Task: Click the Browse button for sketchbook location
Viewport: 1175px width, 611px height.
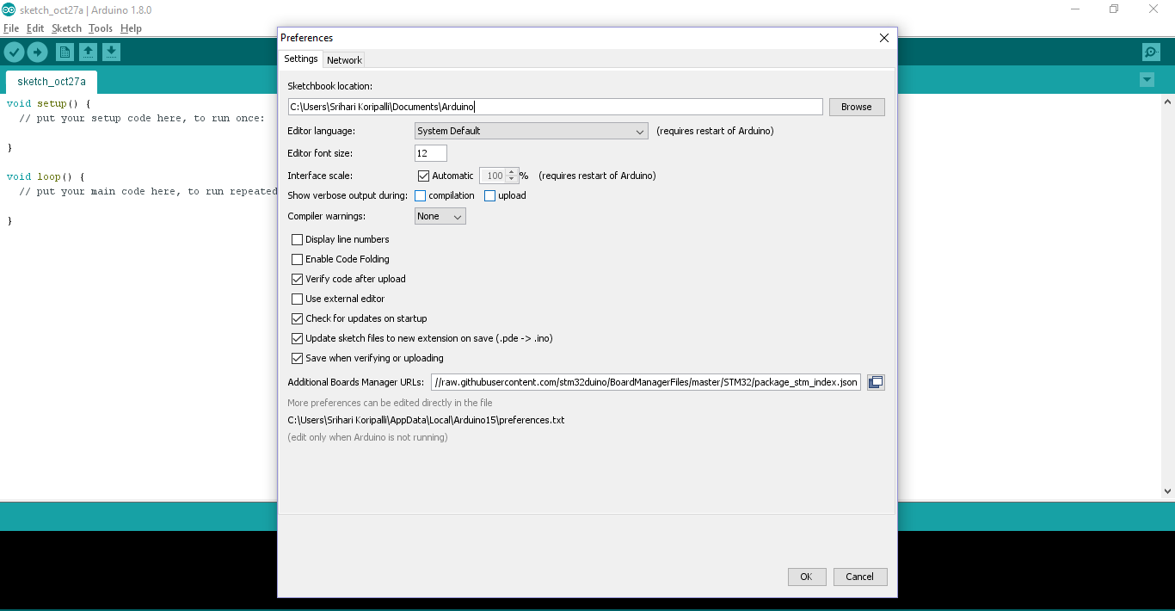Action: pyautogui.click(x=856, y=106)
